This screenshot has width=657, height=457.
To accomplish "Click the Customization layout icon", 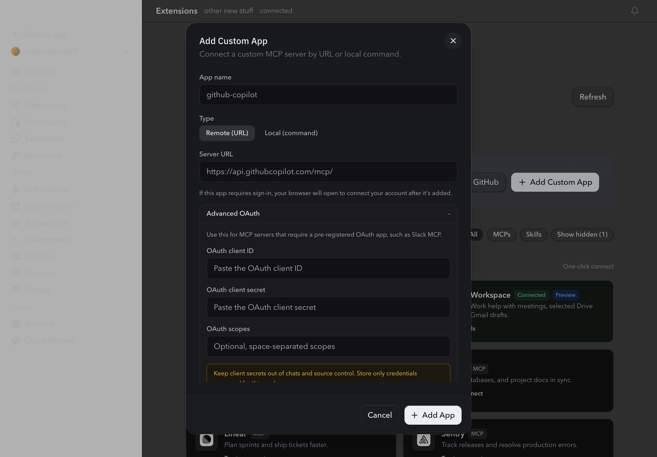I will click(15, 206).
